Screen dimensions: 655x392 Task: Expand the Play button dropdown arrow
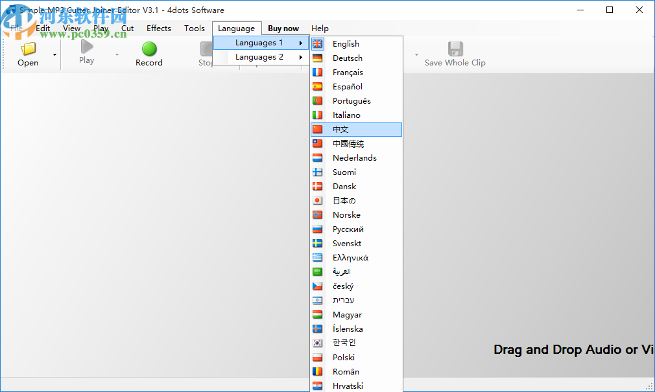[117, 54]
